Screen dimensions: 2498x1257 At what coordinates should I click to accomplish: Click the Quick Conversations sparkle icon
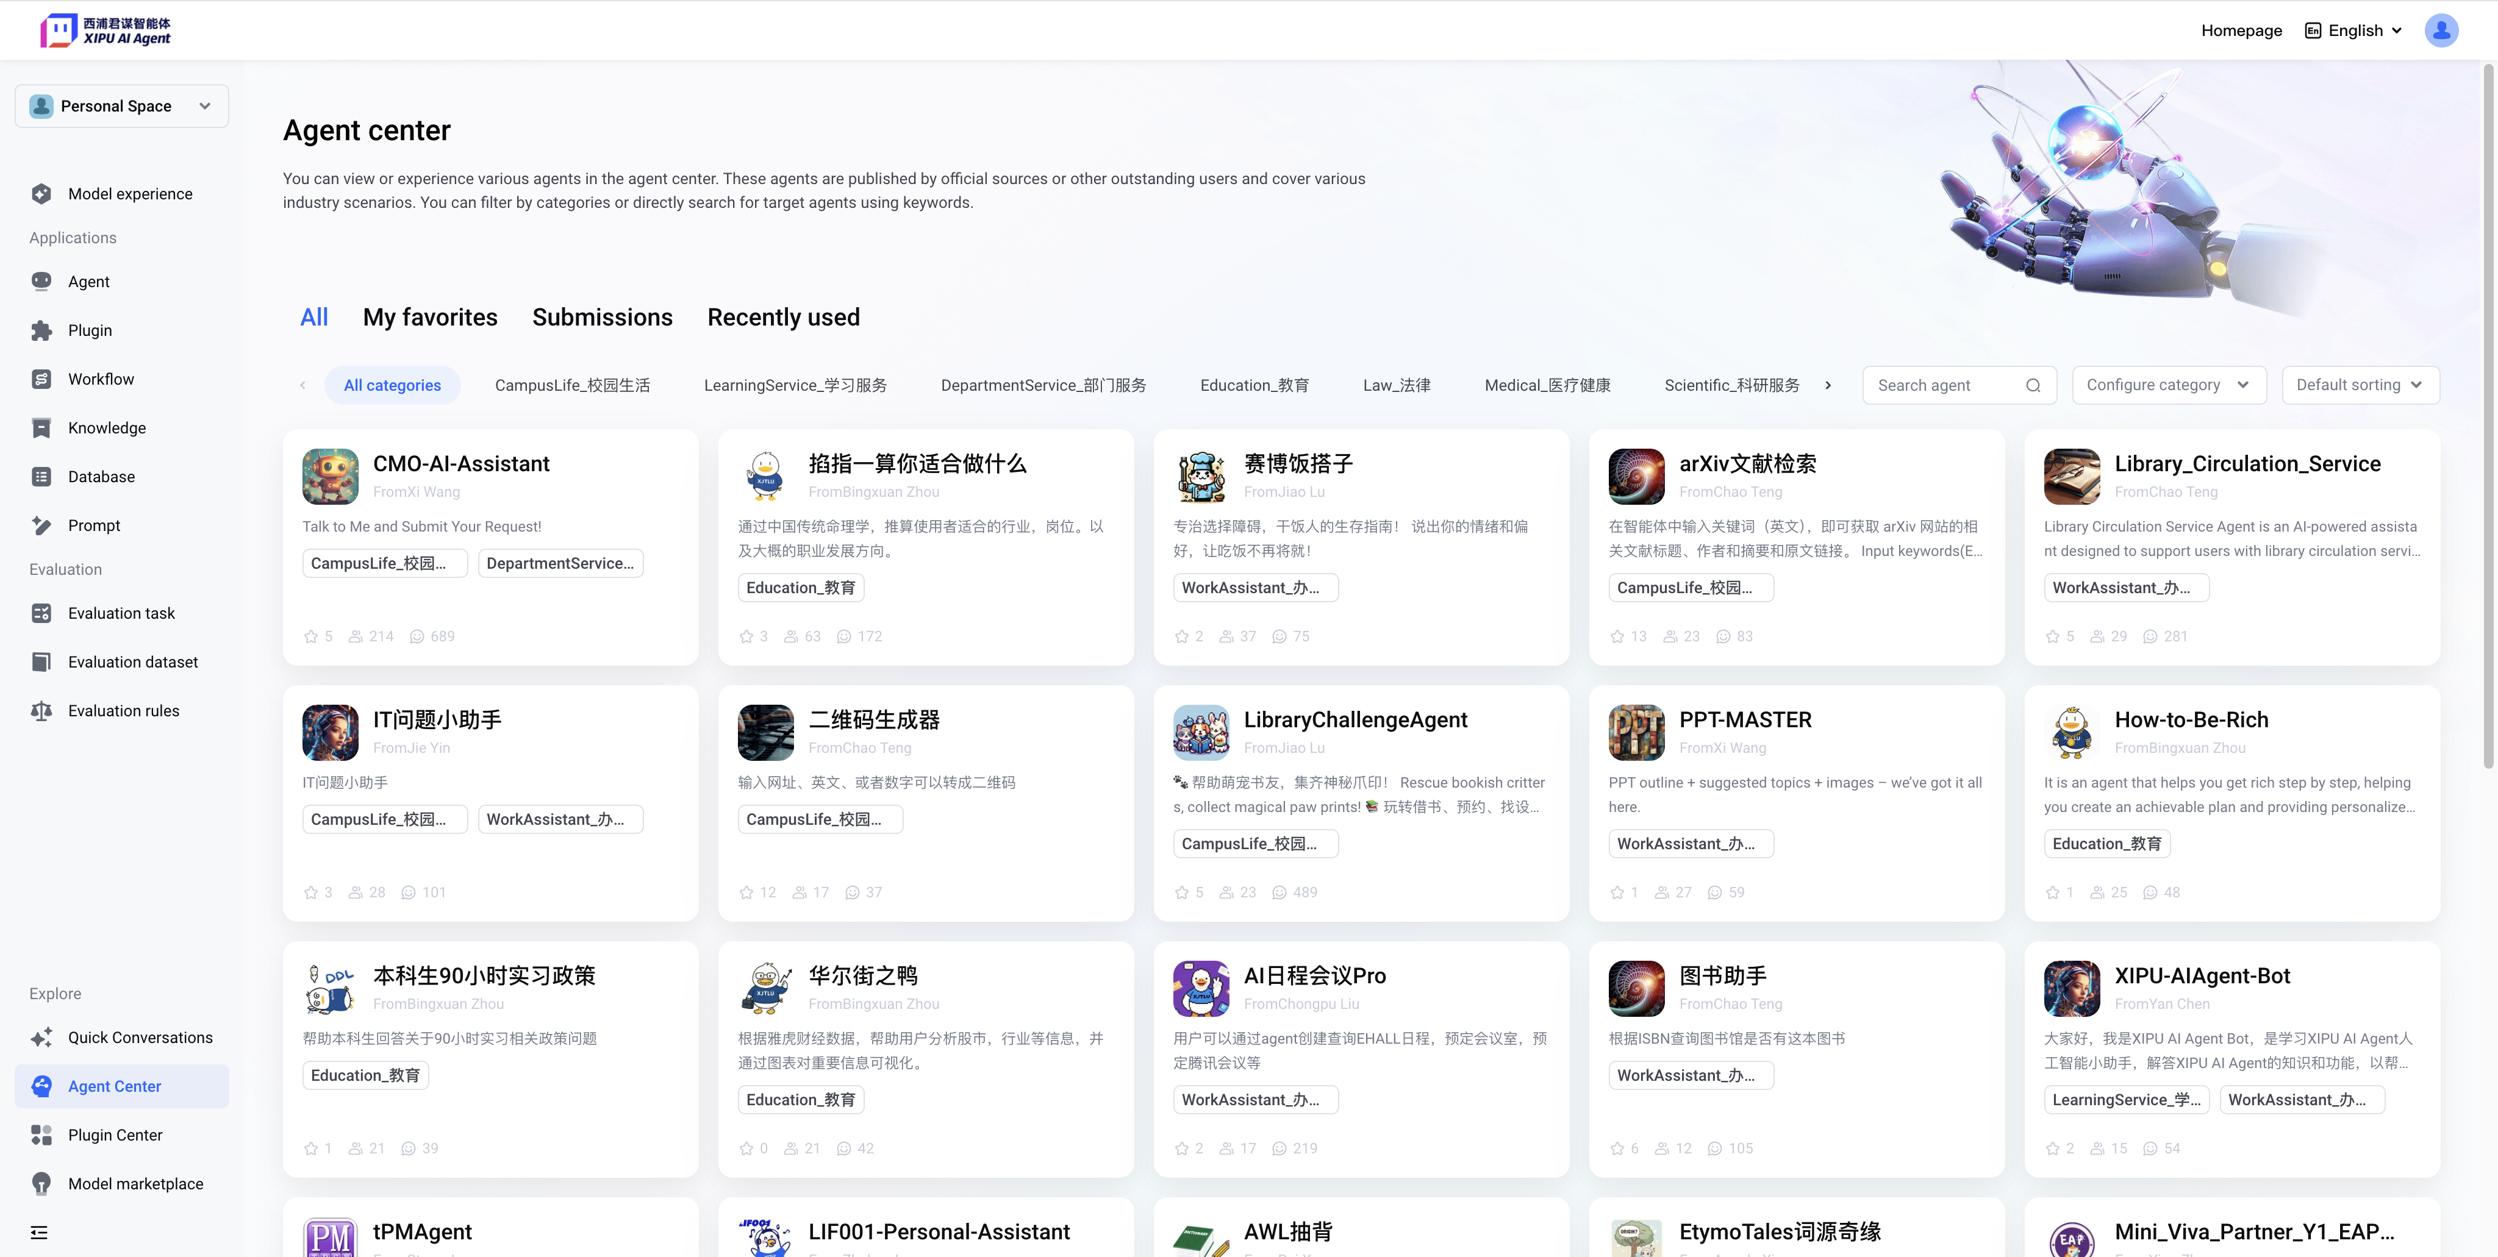click(x=41, y=1037)
